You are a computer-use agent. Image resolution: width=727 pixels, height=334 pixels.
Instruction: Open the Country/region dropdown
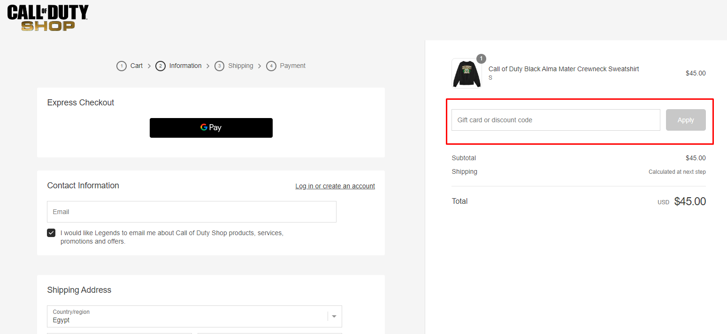pyautogui.click(x=194, y=316)
